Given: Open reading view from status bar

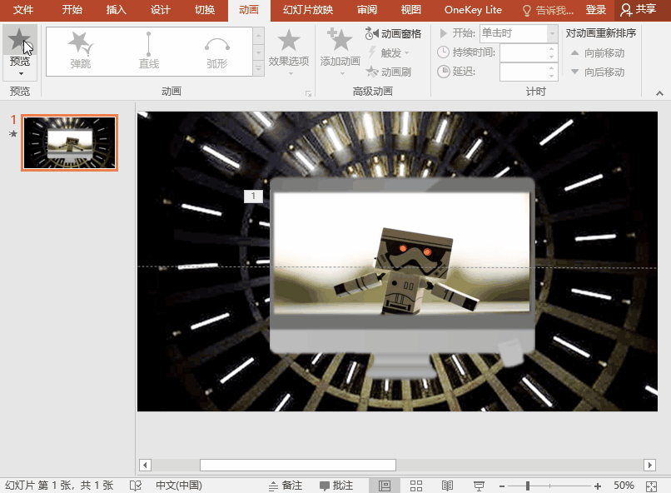Looking at the screenshot, I should [447, 486].
